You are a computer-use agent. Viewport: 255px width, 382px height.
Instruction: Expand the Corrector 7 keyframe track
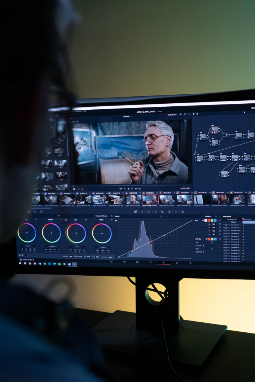coord(230,242)
